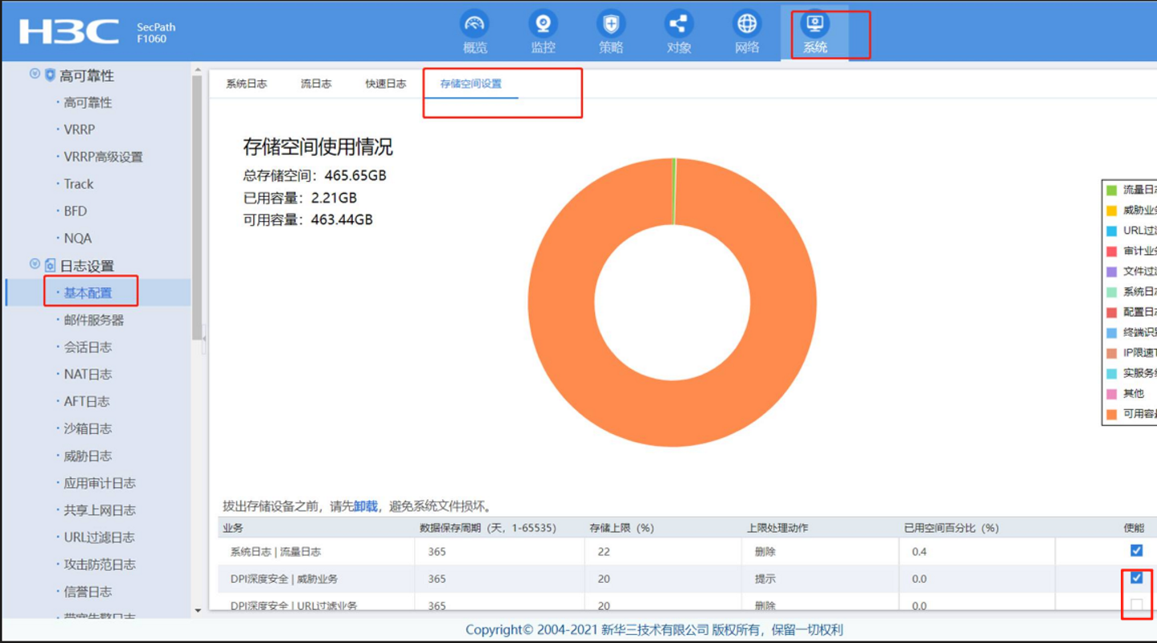Viewport: 1157px width, 643px height.
Task: Click the 存储上限 (%) column header
Action: click(x=622, y=528)
